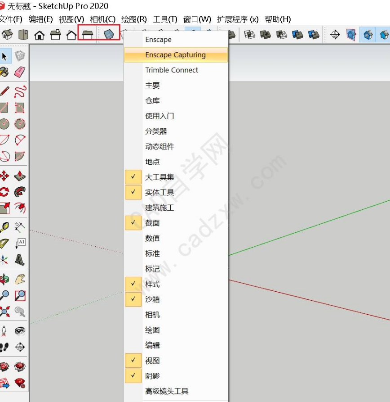This screenshot has width=390, height=402.
Task: Choose 标记 toolbar entry
Action: pos(176,269)
